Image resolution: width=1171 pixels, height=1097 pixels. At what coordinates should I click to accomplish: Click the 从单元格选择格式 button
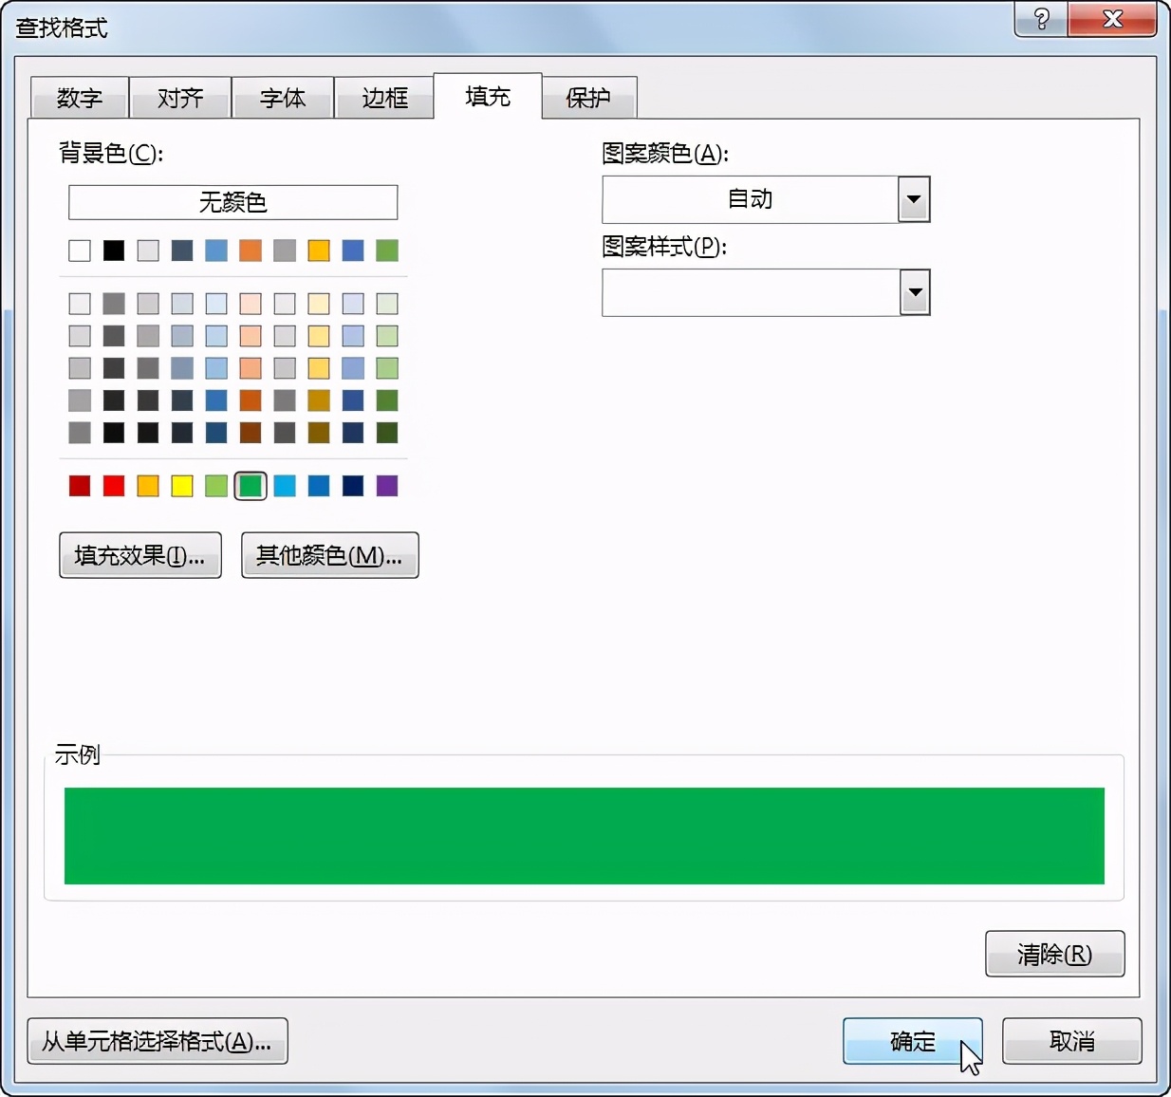158,1041
